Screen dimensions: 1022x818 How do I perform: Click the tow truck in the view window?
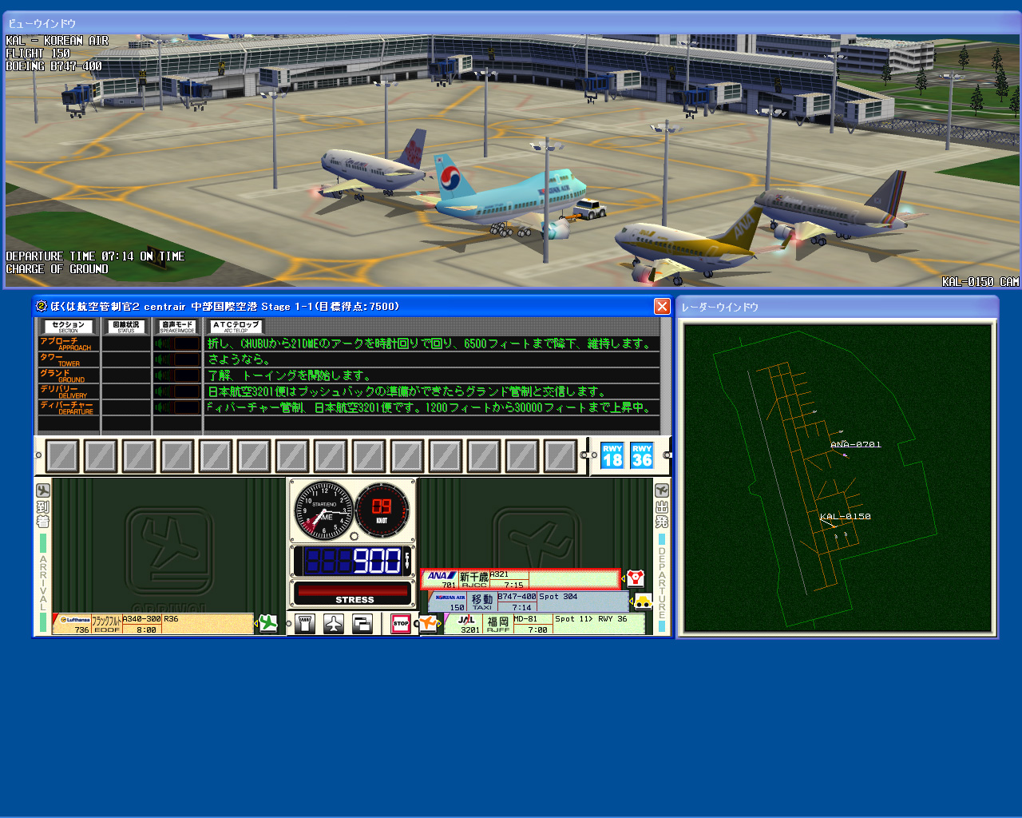(589, 209)
